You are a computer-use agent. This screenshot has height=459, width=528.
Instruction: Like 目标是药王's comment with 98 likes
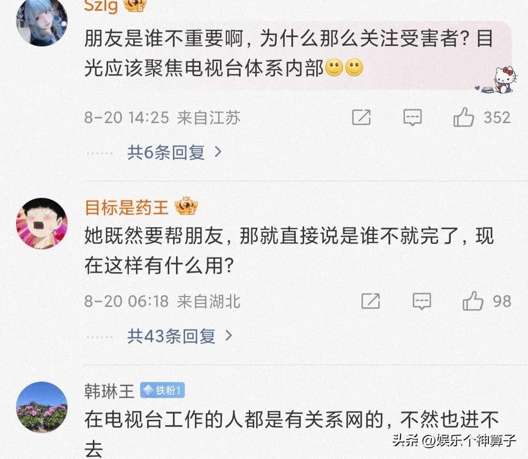[x=473, y=301]
